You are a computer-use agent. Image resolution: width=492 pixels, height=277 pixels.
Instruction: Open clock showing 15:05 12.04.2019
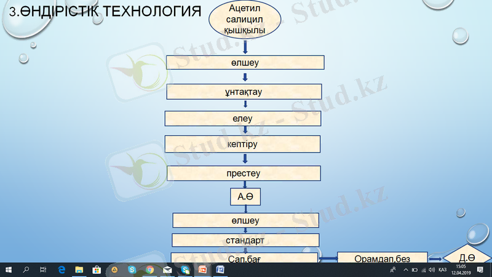[461, 270]
